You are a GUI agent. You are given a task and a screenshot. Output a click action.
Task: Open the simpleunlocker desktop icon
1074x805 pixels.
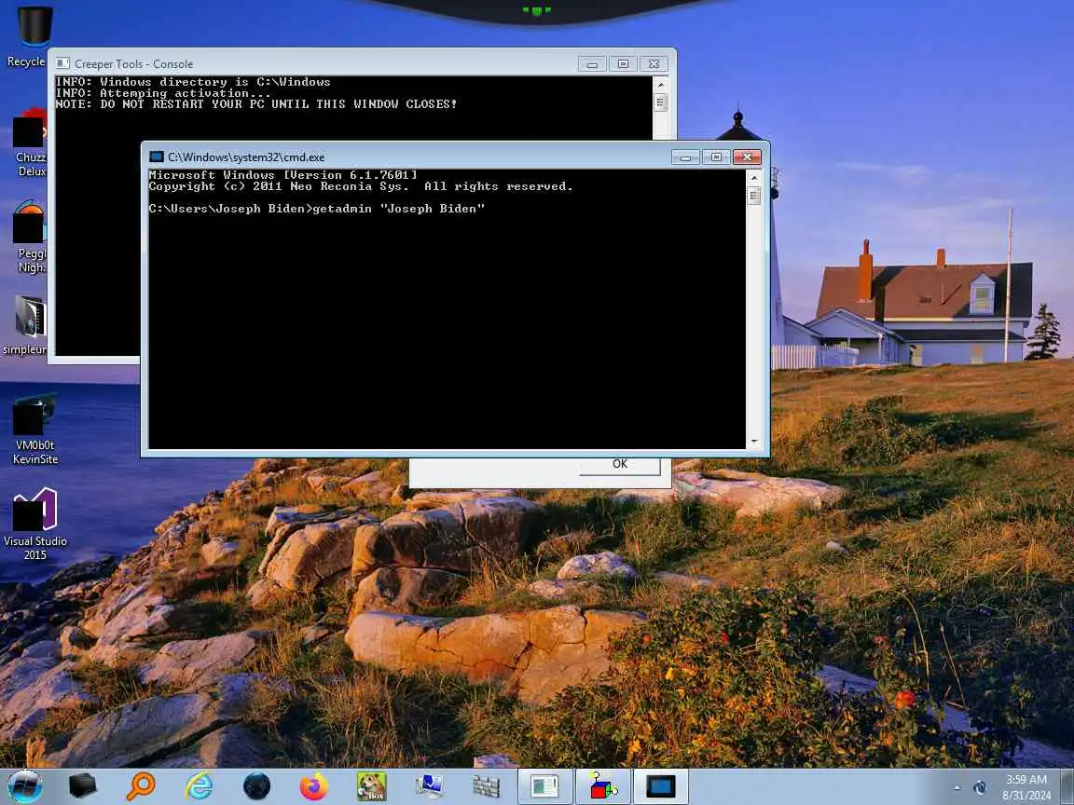click(x=27, y=325)
